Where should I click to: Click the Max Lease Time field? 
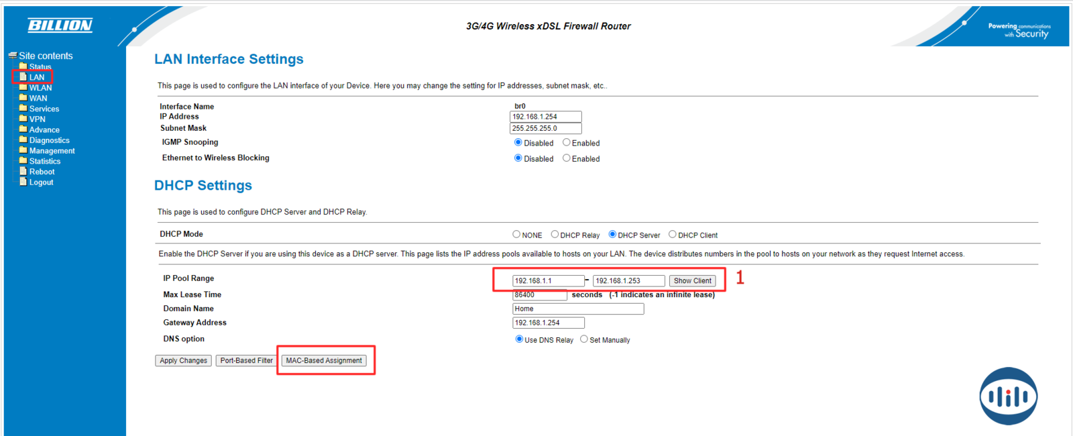point(539,295)
